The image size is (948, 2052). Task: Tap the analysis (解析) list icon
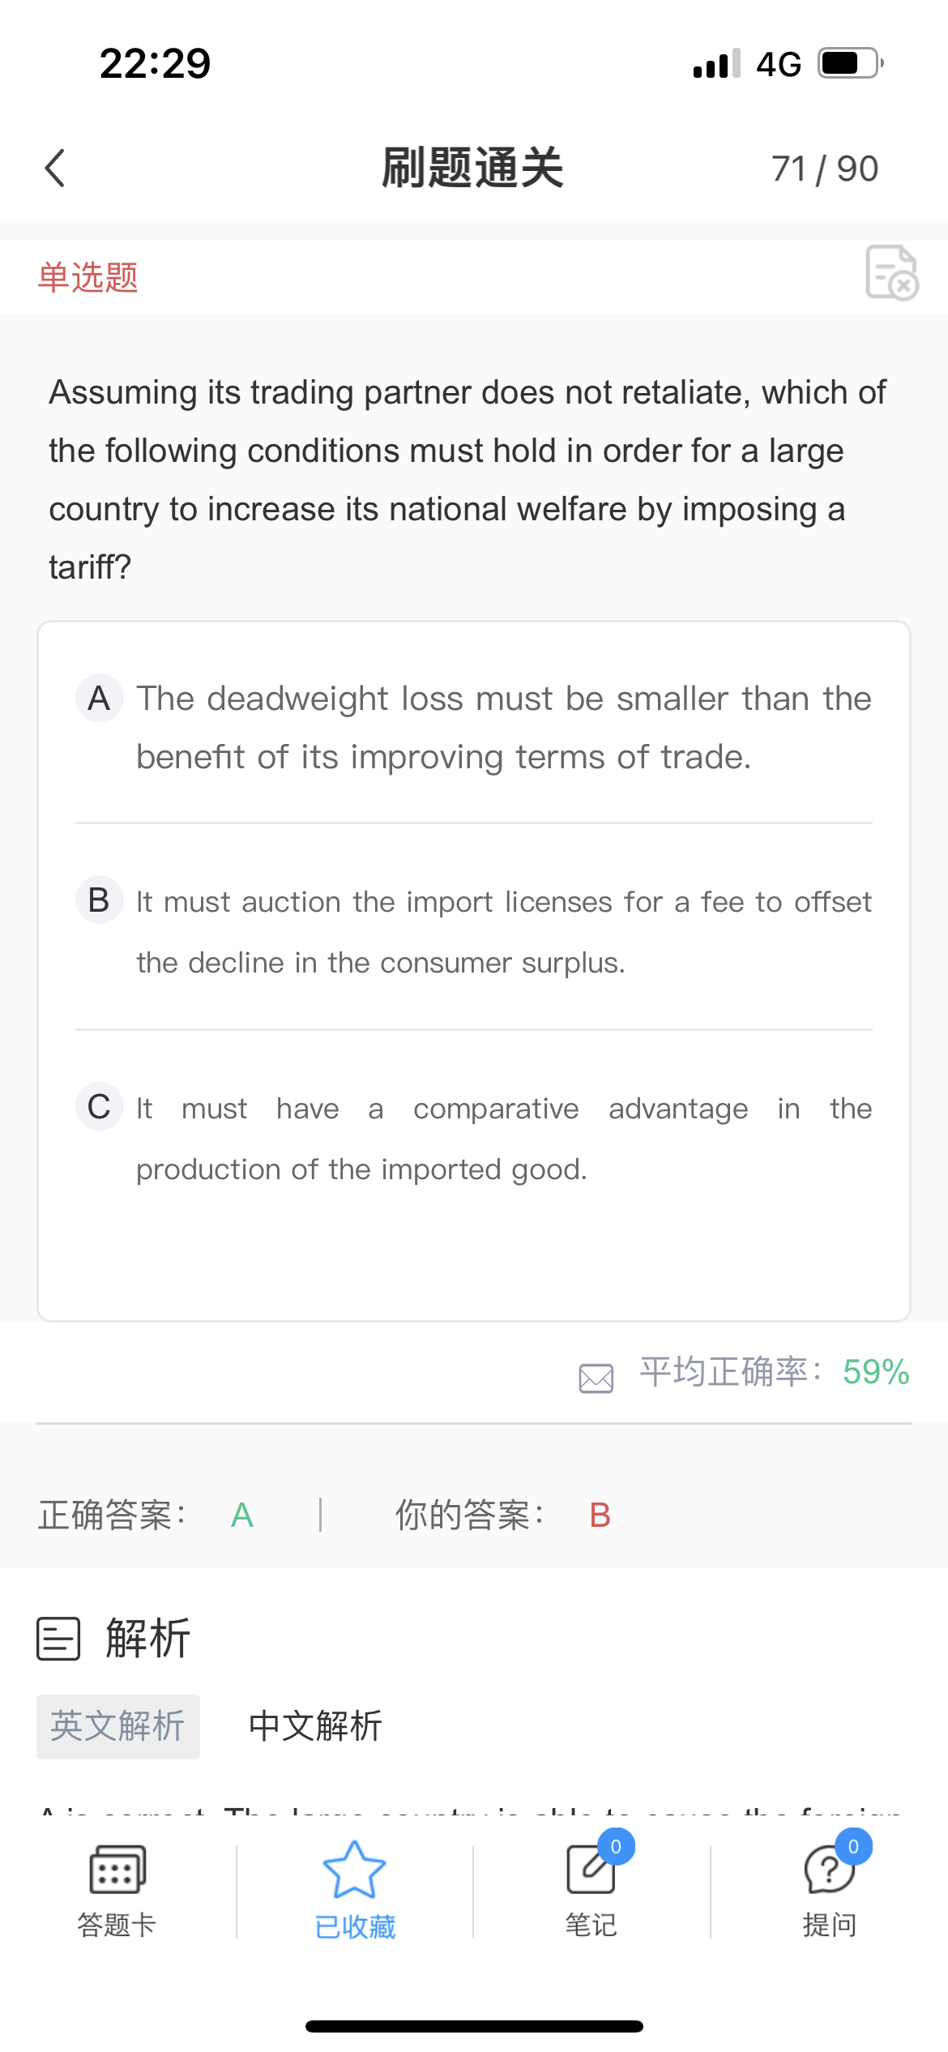coord(58,1639)
